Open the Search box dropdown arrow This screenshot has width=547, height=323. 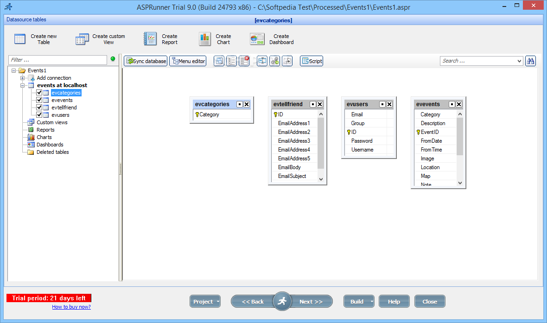coord(519,61)
